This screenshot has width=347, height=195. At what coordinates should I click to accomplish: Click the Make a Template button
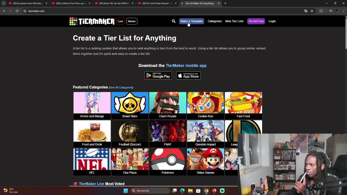point(191,21)
